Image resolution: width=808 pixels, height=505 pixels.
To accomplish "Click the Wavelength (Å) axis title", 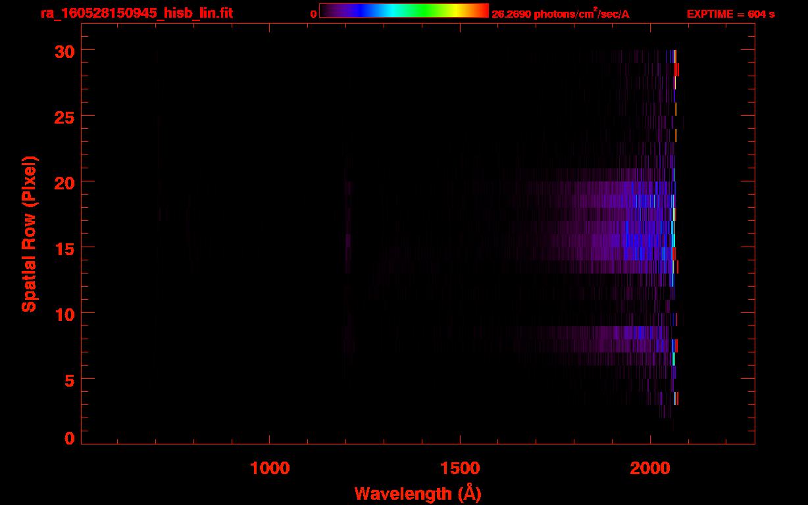I will pos(418,493).
